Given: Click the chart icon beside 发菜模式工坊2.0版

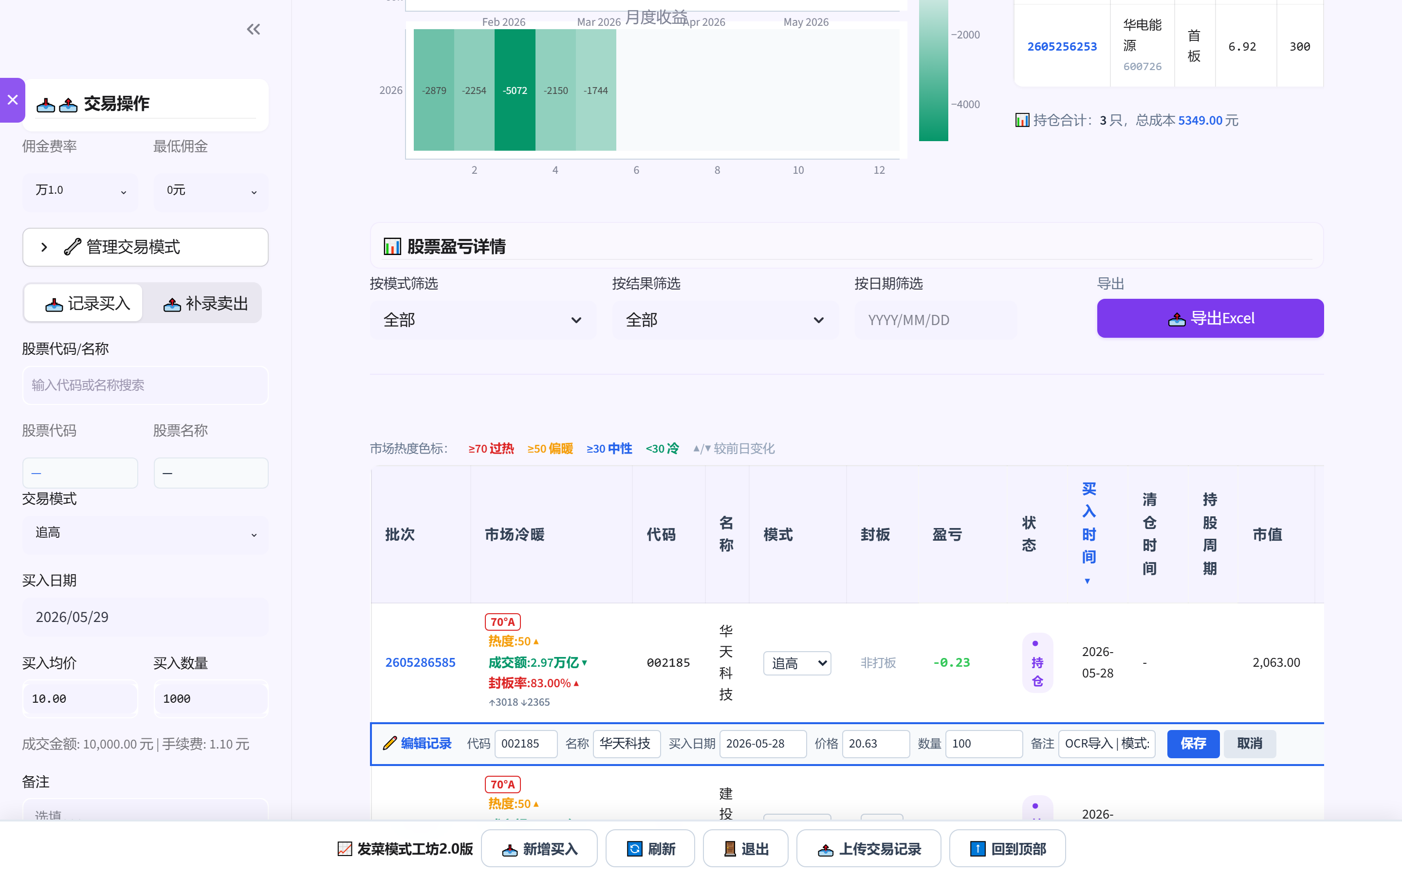Looking at the screenshot, I should point(344,849).
